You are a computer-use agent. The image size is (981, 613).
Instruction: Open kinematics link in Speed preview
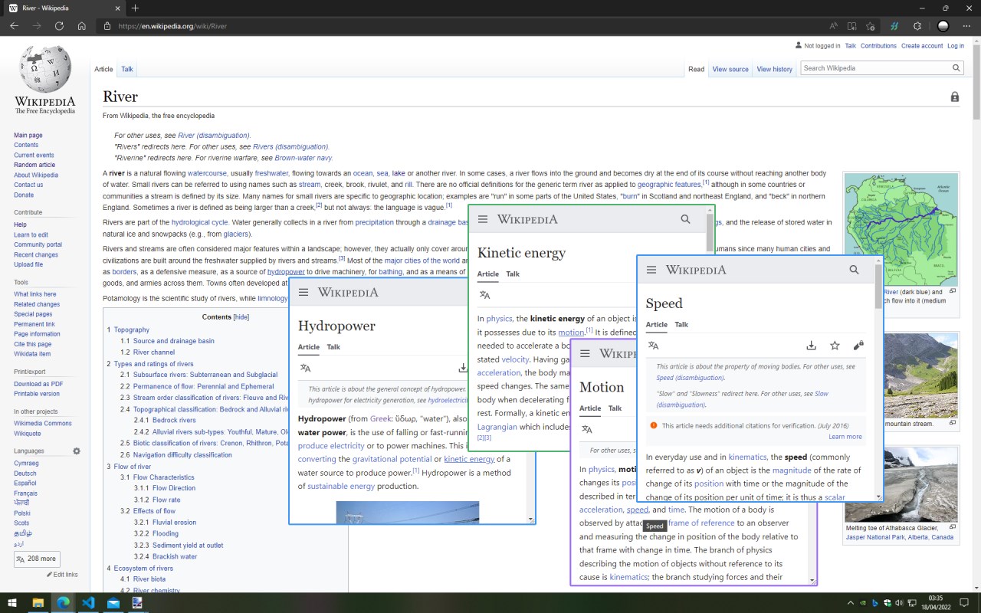click(747, 457)
